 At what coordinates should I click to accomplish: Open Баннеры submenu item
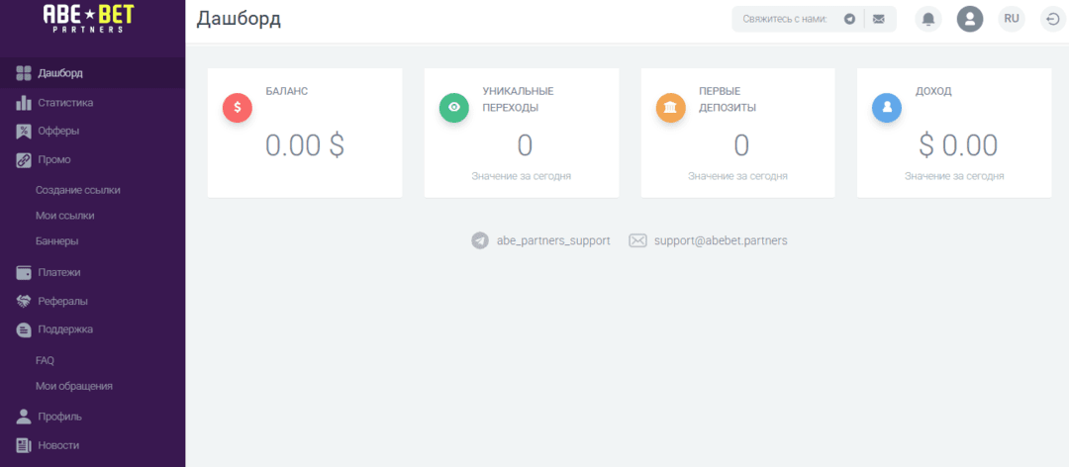(56, 241)
